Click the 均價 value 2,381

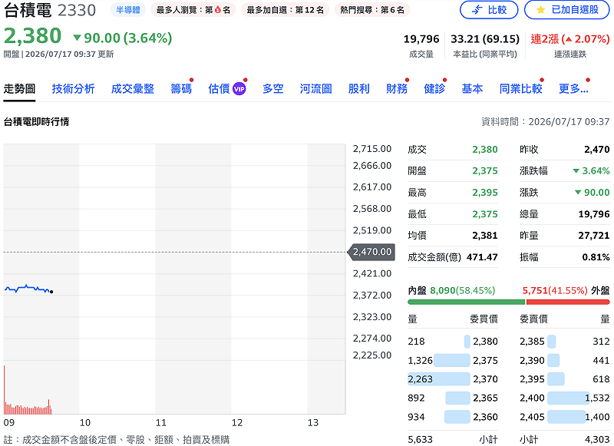point(485,236)
